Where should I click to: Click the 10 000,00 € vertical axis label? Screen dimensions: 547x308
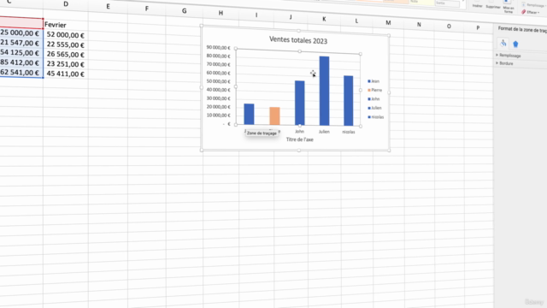[219, 115]
